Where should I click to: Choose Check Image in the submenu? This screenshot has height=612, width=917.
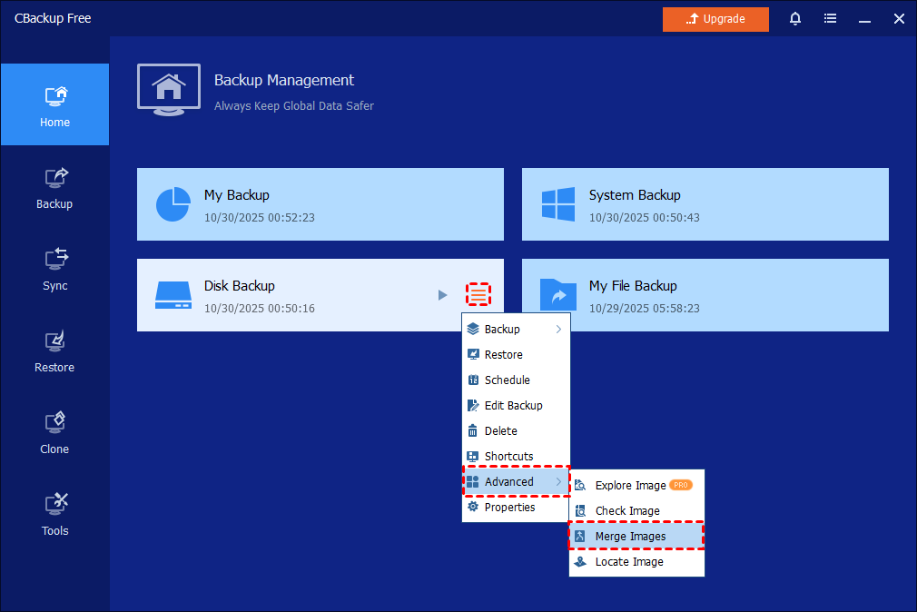tap(636, 511)
